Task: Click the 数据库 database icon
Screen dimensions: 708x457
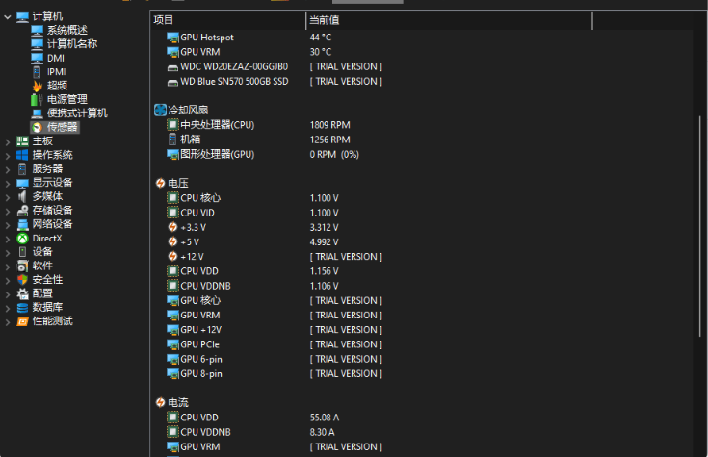Action: point(22,308)
